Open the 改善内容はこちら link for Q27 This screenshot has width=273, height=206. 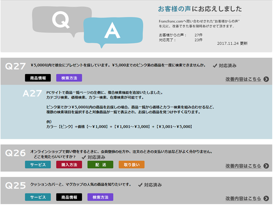[243, 79]
